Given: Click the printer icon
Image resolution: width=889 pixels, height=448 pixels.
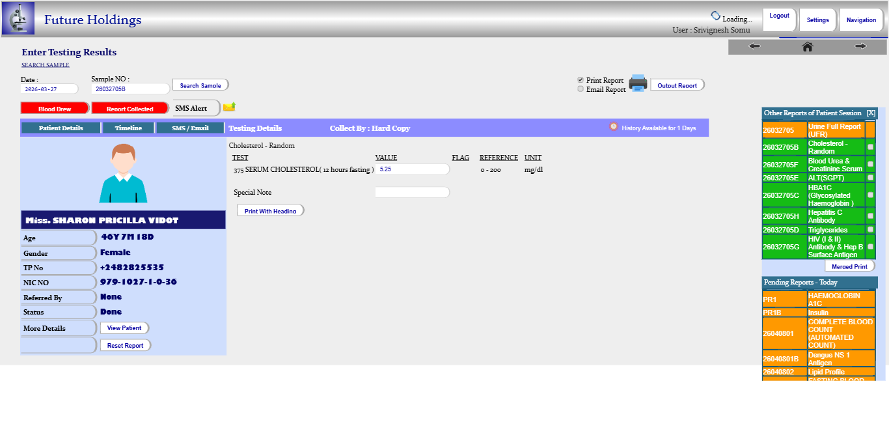Looking at the screenshot, I should (638, 83).
